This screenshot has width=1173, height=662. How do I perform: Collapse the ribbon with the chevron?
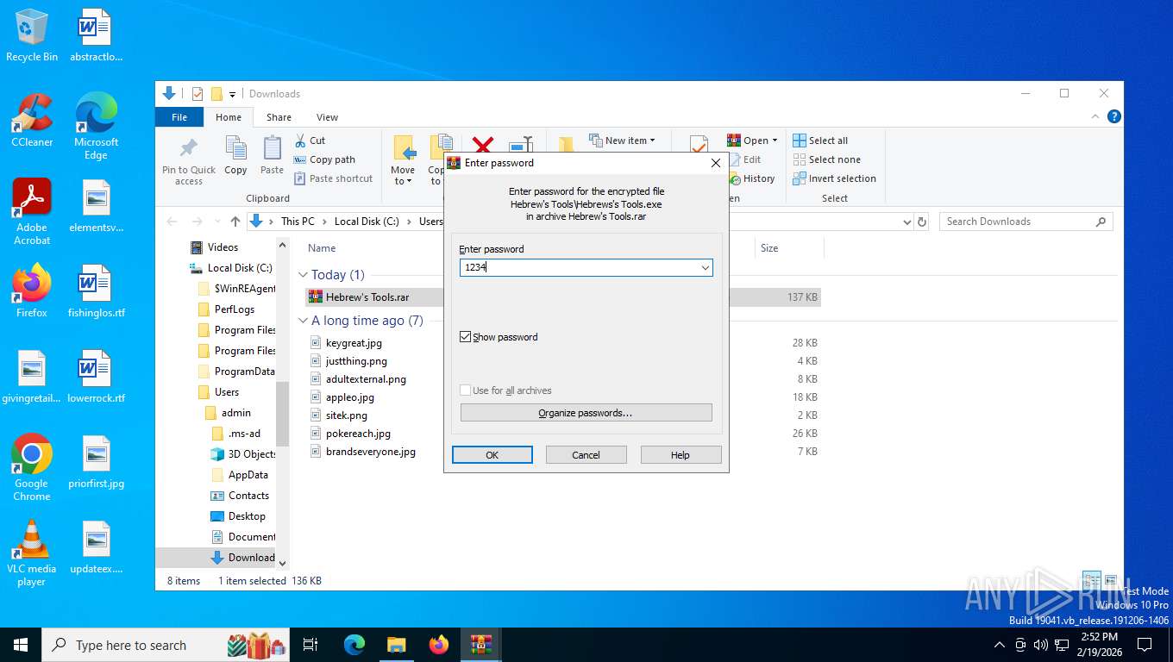click(1096, 117)
